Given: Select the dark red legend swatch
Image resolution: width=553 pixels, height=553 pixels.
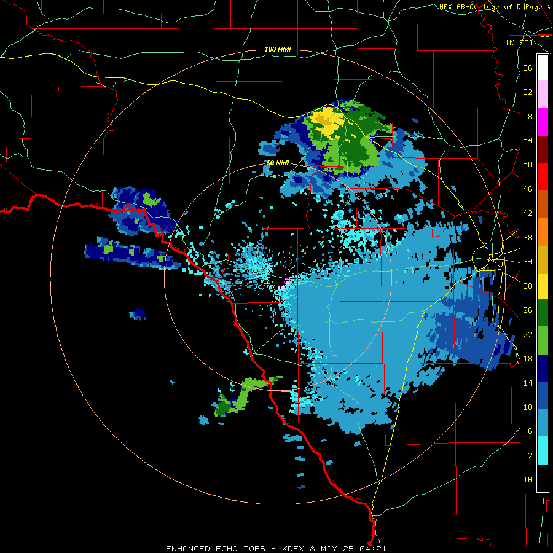Looking at the screenshot, I should click(543, 149).
